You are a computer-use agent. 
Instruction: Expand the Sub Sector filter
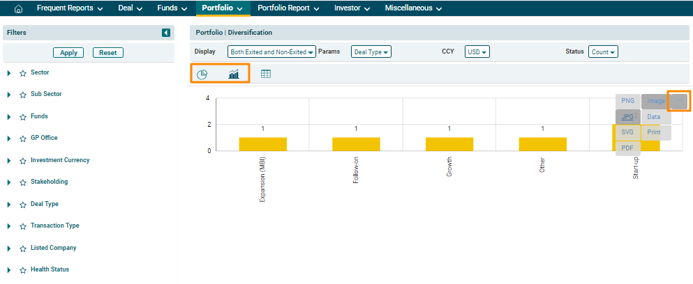(x=9, y=95)
